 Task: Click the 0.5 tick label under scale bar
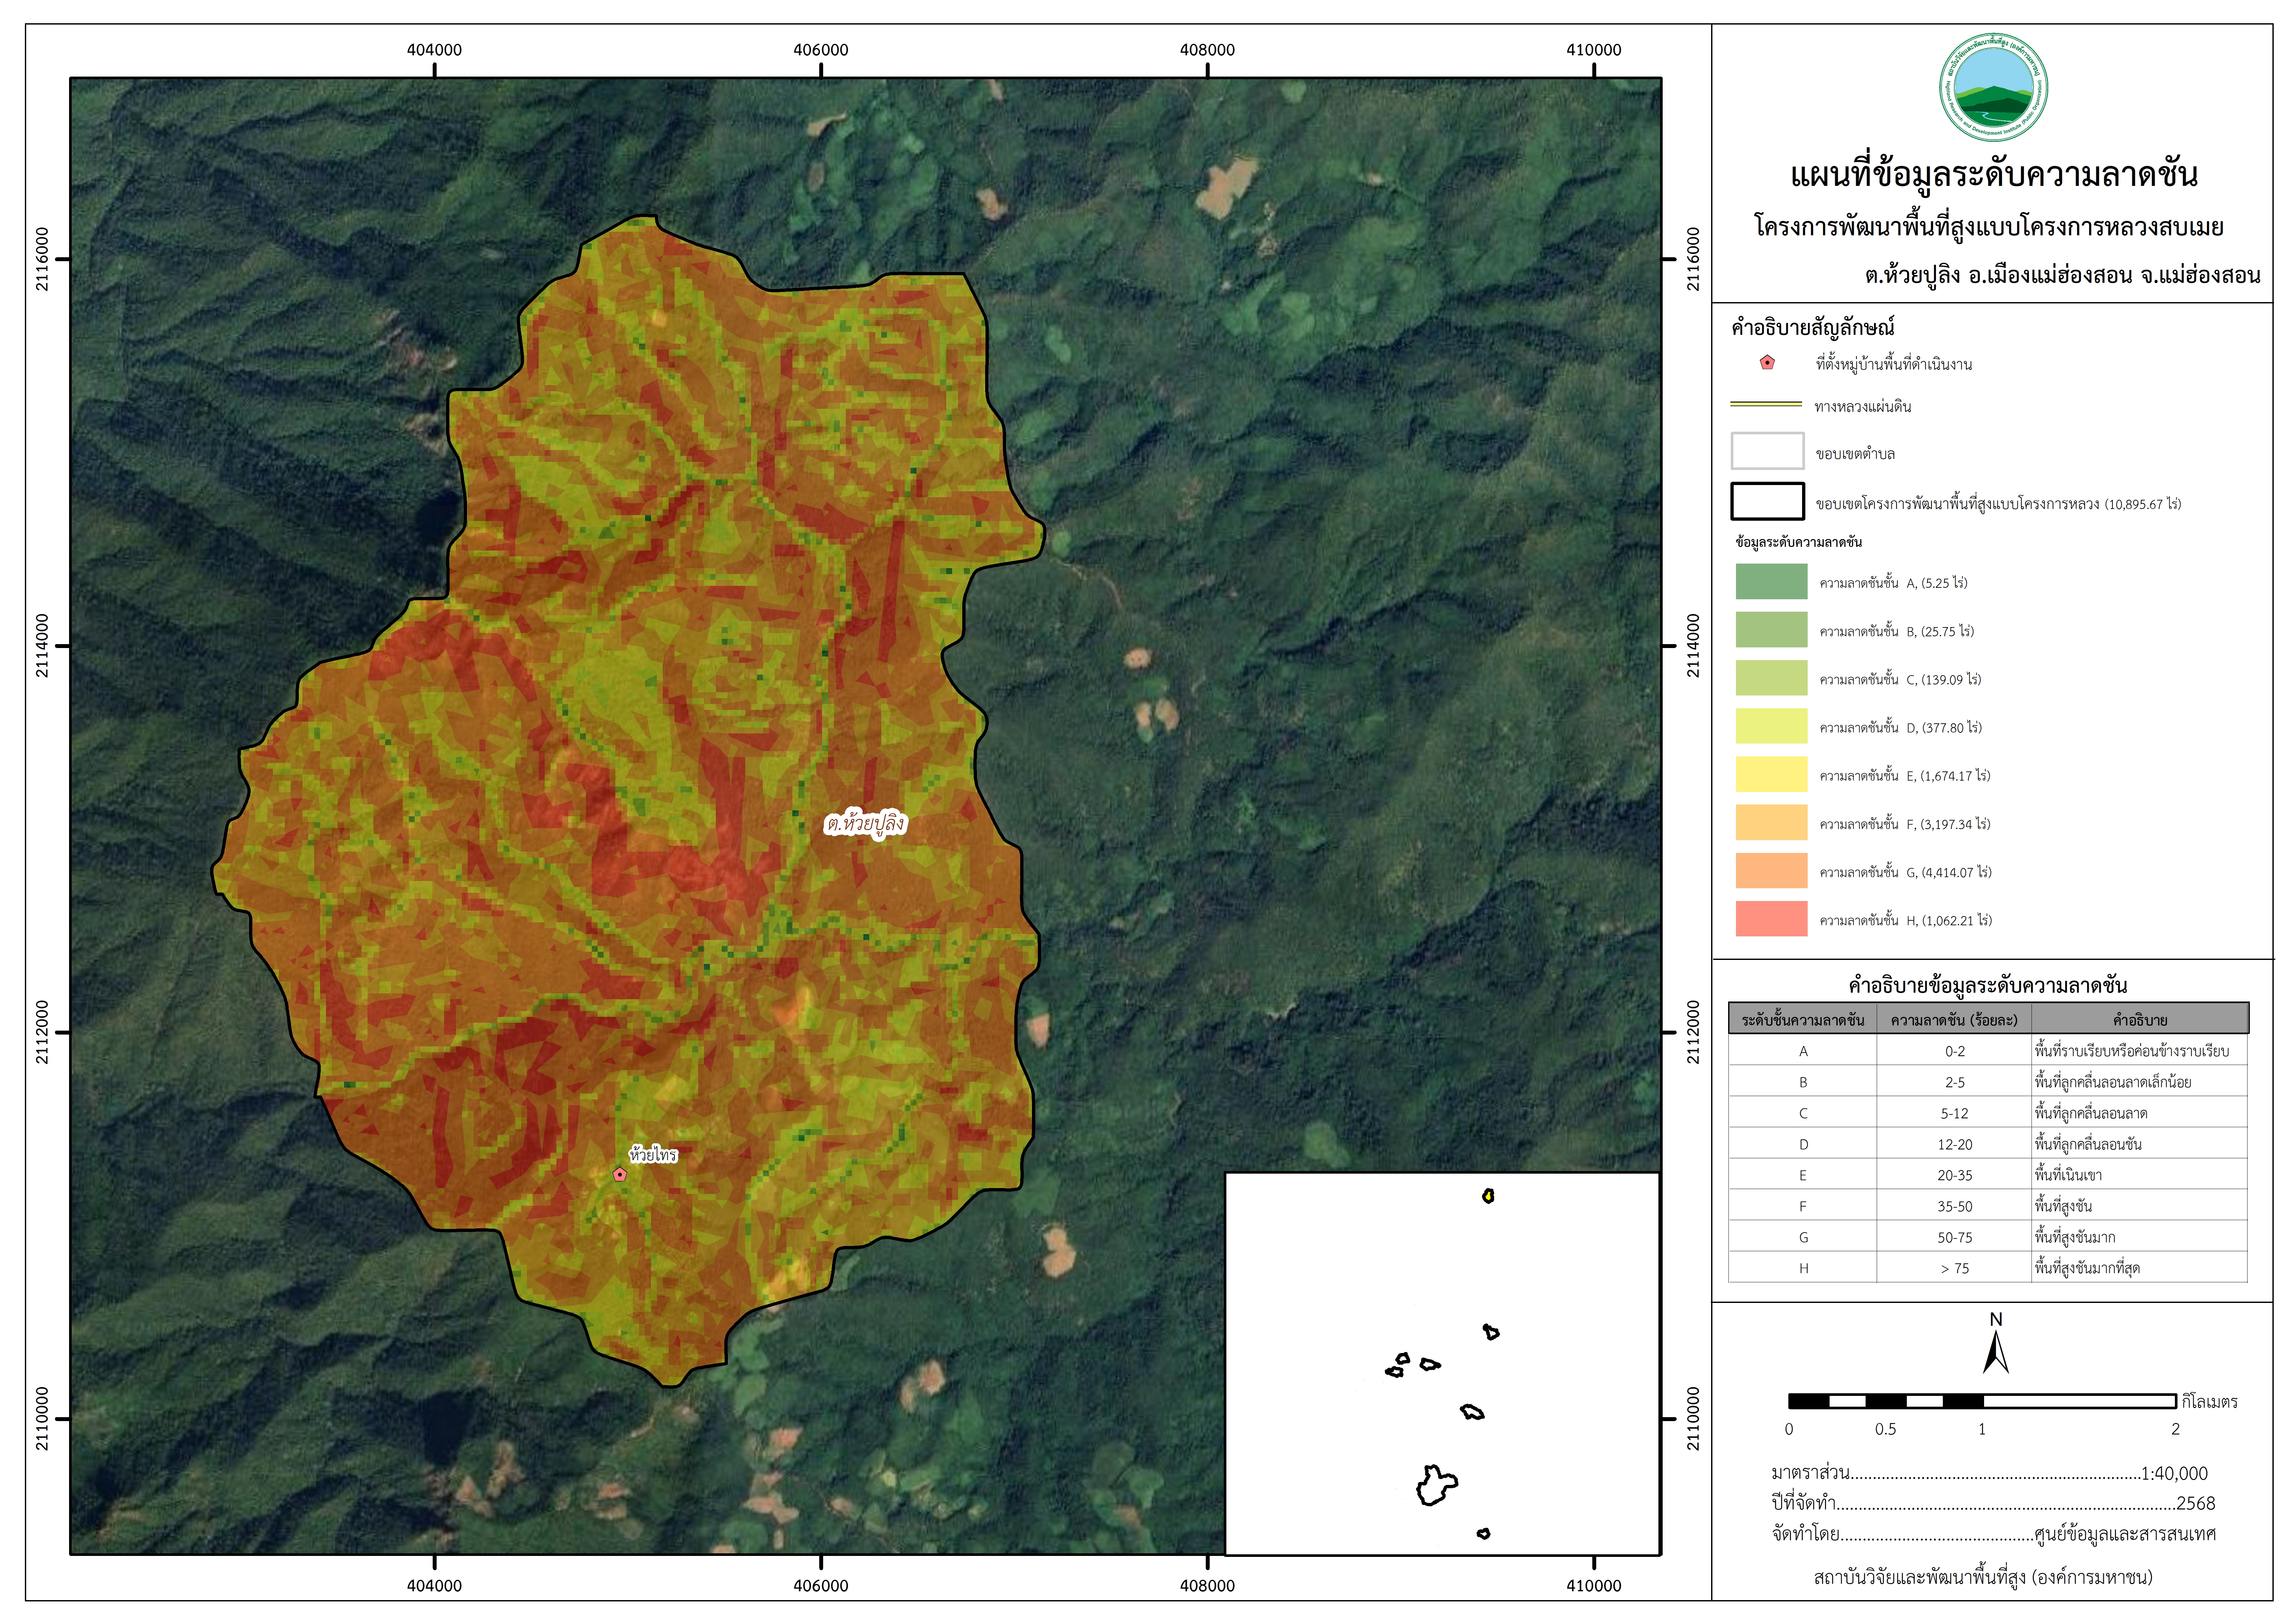tap(1885, 1429)
